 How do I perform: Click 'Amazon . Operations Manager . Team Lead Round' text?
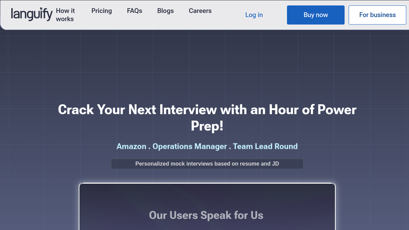pyautogui.click(x=207, y=146)
